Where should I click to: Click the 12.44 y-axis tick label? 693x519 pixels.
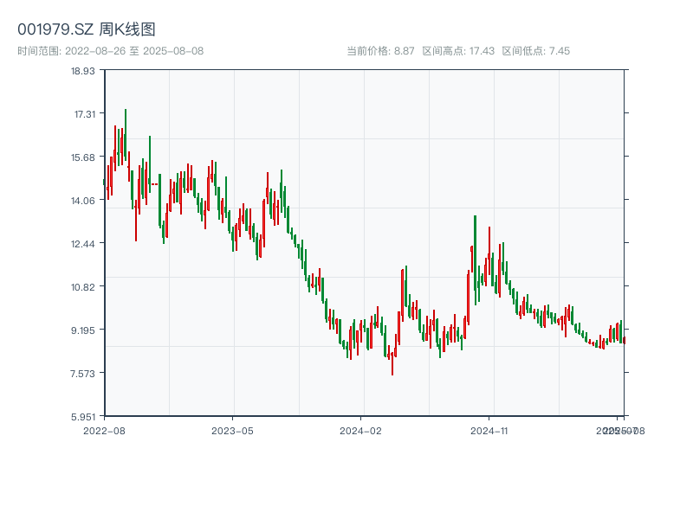(82, 244)
